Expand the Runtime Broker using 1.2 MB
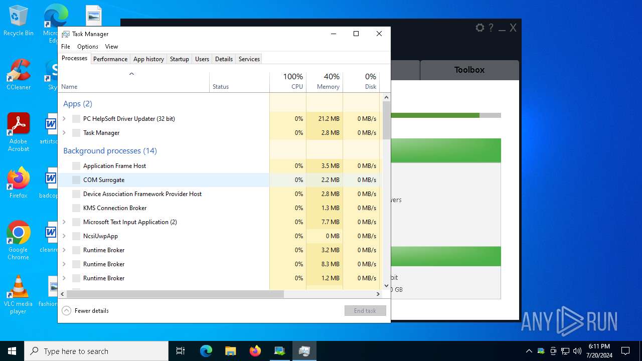This screenshot has width=642, height=361. click(64, 278)
